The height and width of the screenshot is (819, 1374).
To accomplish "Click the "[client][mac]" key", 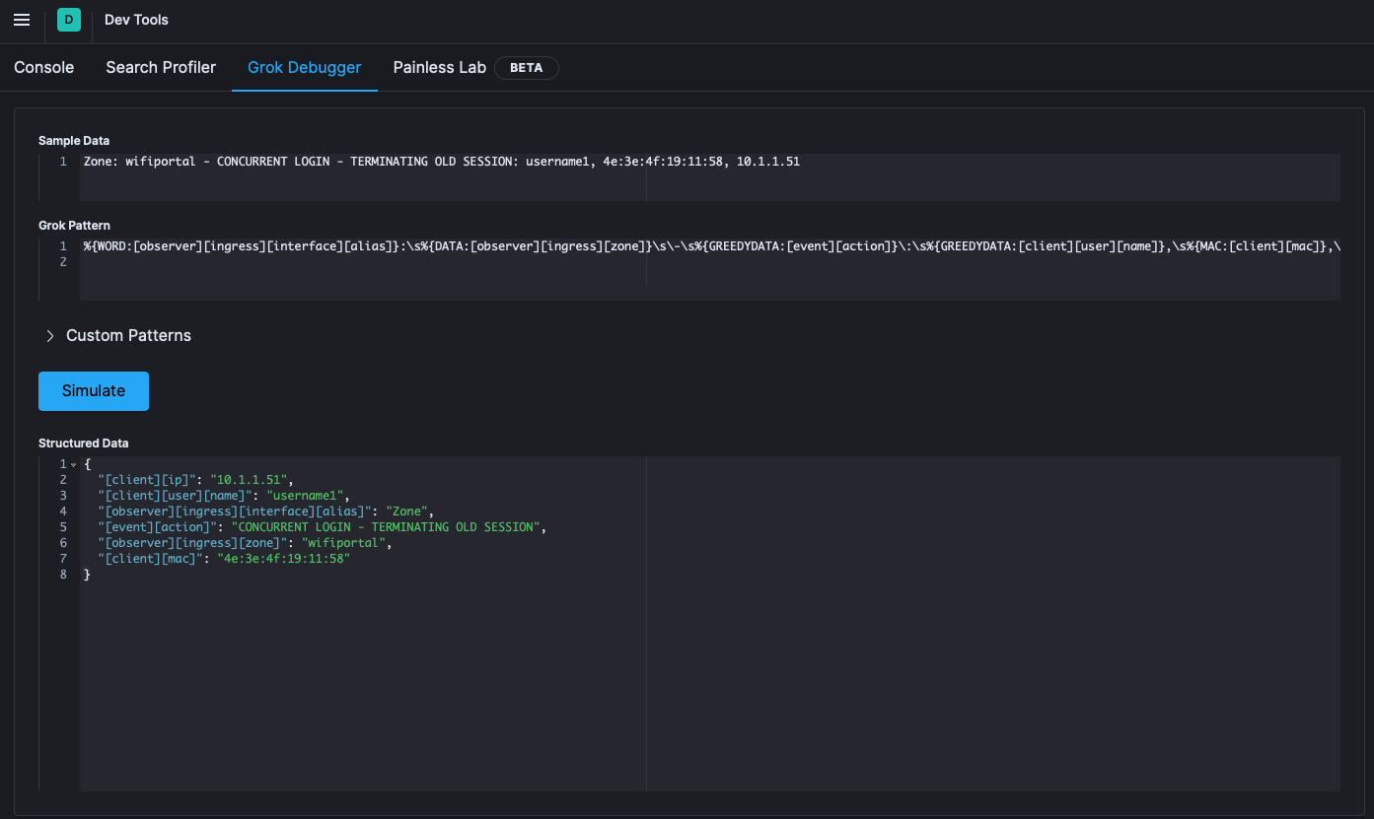I will pos(150,559).
